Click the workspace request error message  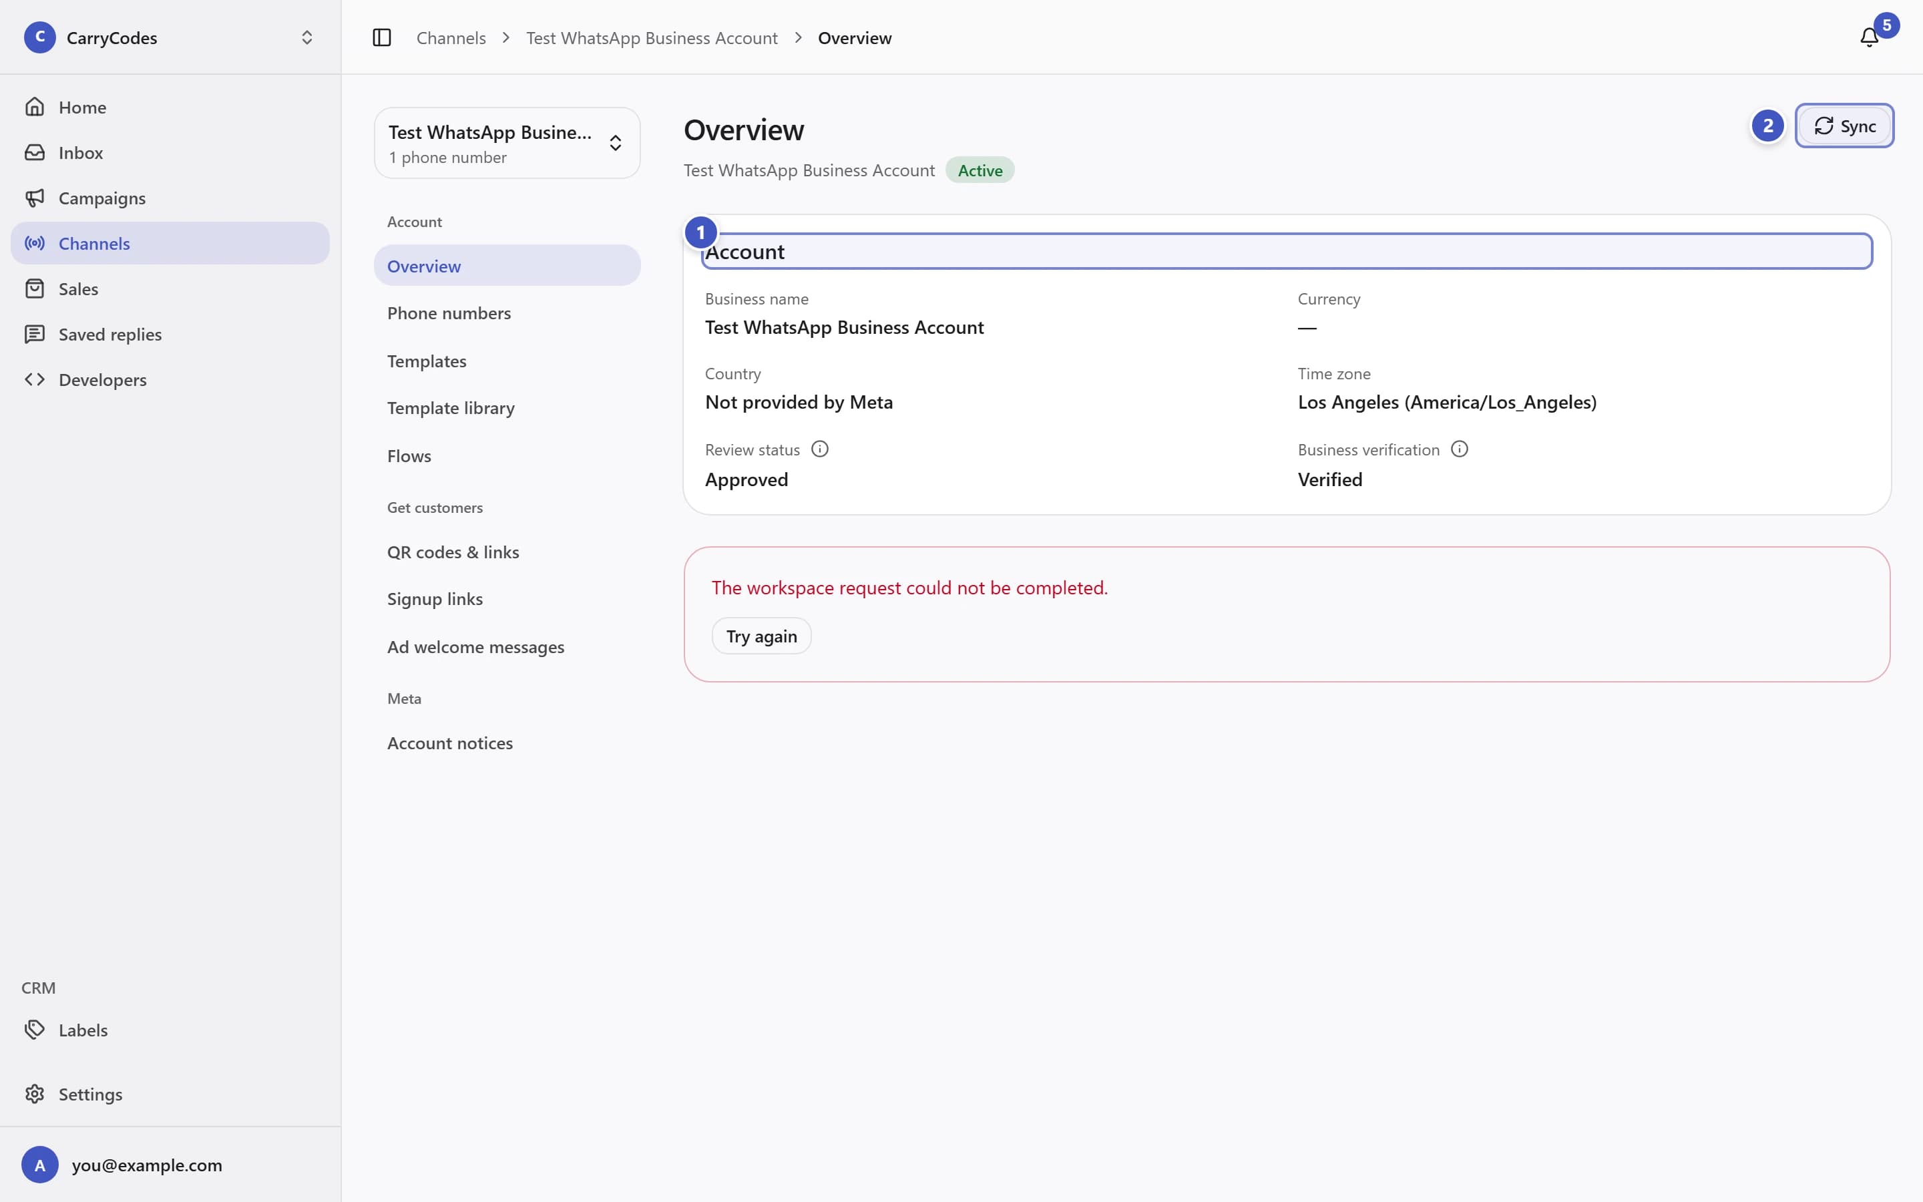tap(909, 588)
